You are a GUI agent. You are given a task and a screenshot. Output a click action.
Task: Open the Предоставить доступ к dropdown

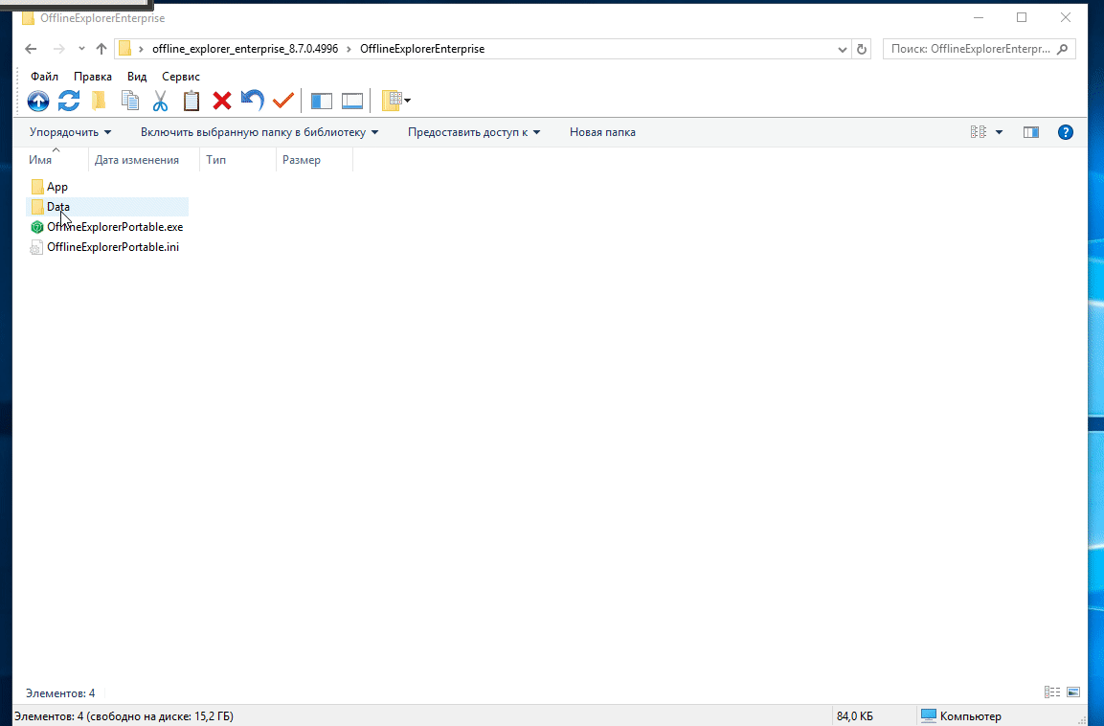[474, 132]
